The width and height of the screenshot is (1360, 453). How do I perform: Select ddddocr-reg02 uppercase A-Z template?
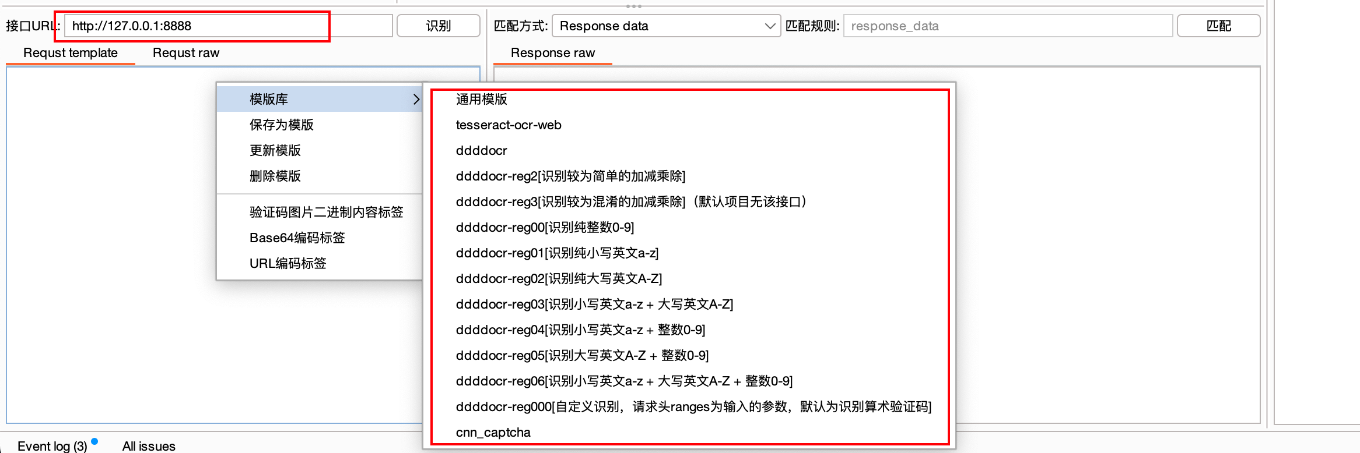tap(689, 278)
